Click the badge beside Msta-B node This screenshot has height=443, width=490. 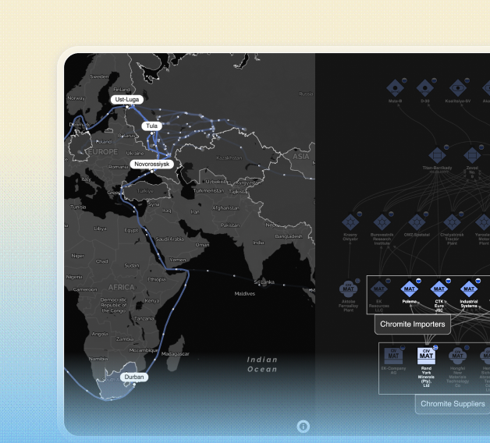click(404, 80)
